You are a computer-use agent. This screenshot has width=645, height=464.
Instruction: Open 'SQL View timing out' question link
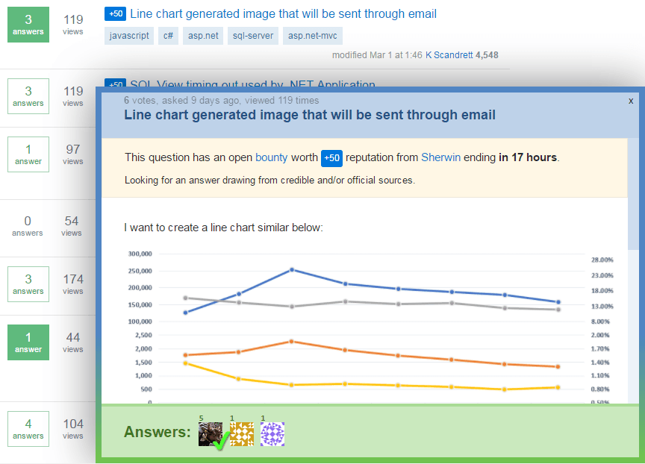[252, 84]
